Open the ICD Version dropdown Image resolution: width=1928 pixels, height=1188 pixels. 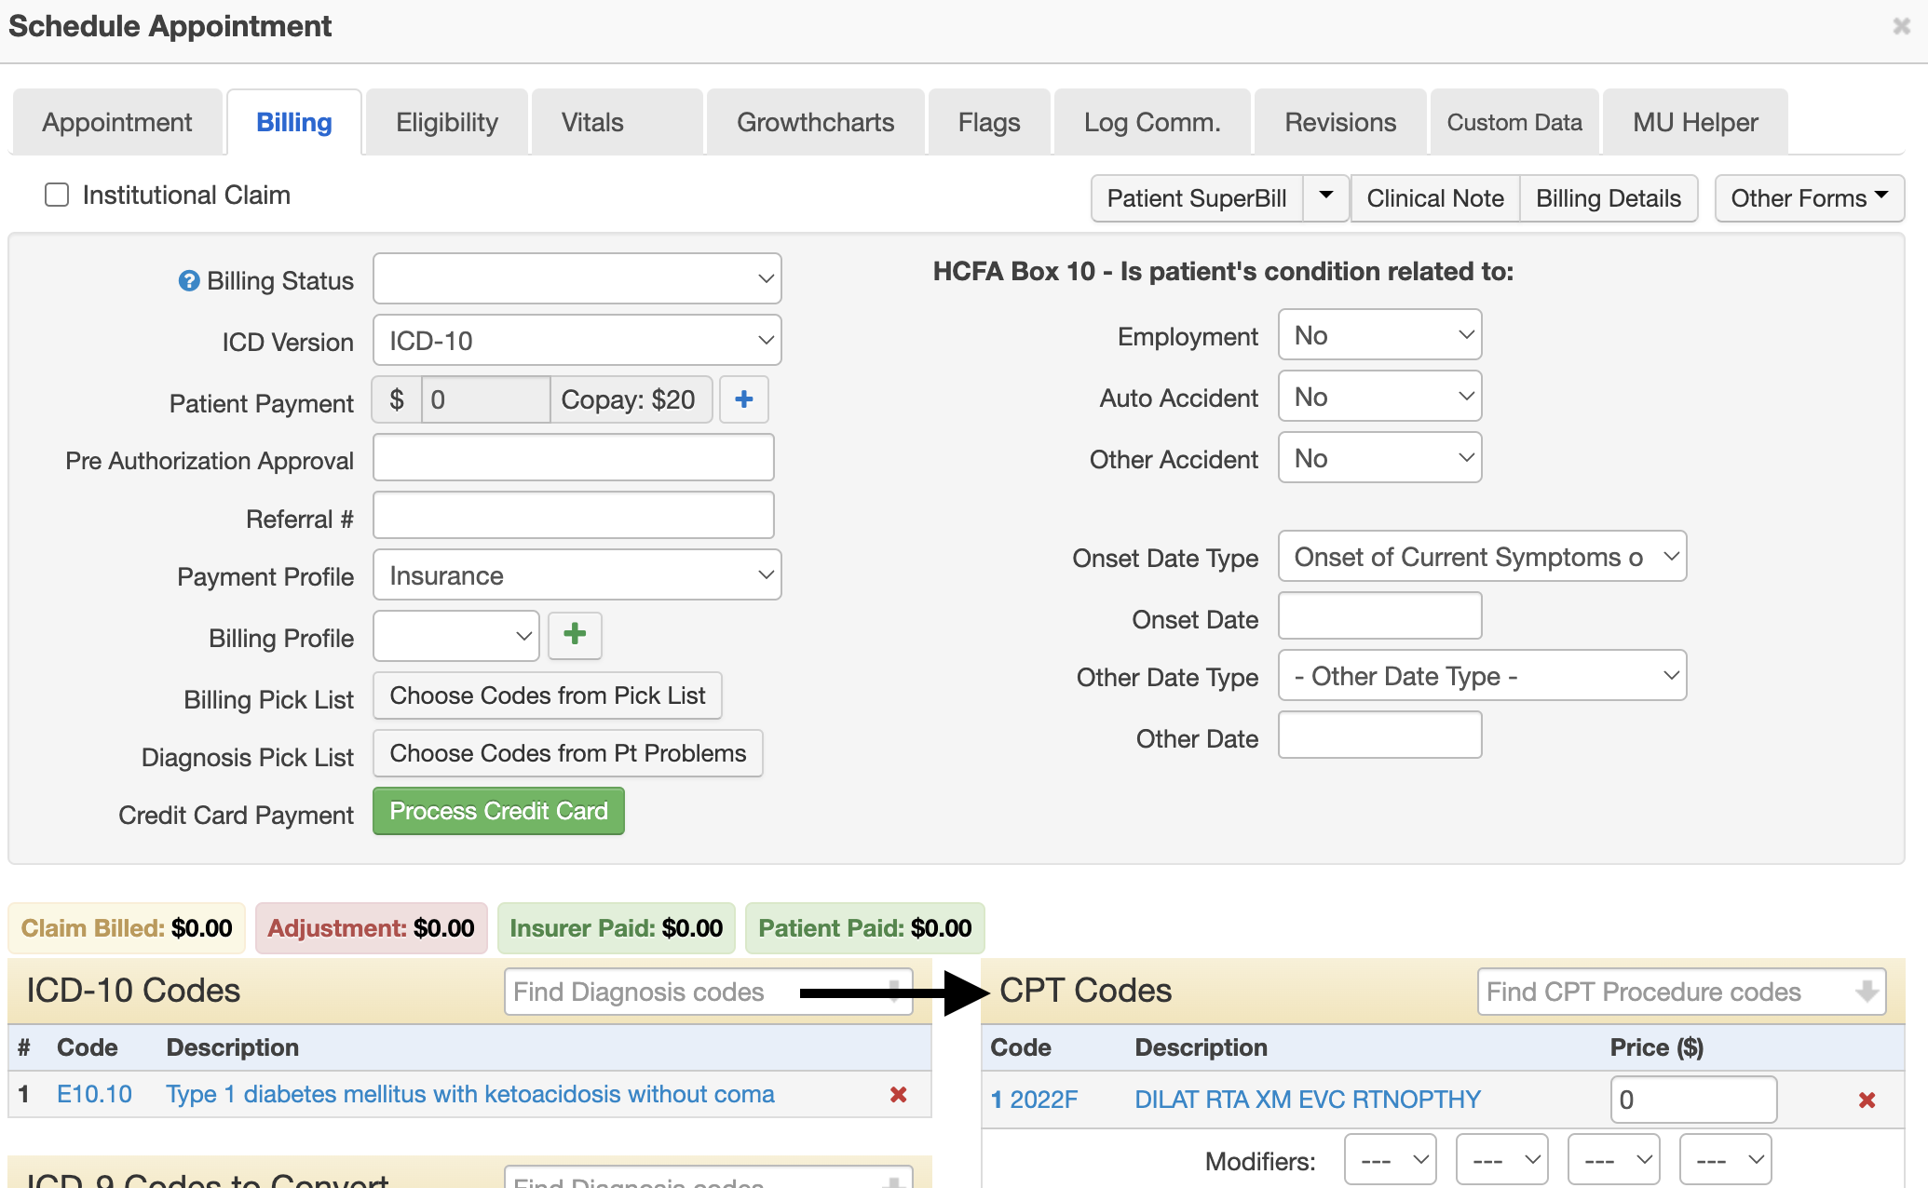coord(577,340)
